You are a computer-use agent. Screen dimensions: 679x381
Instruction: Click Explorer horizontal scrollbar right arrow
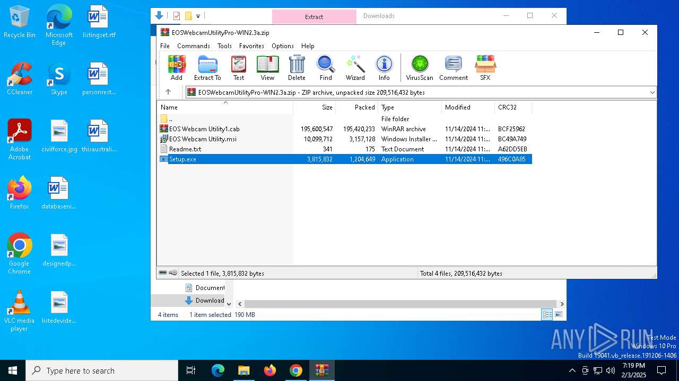[562, 304]
